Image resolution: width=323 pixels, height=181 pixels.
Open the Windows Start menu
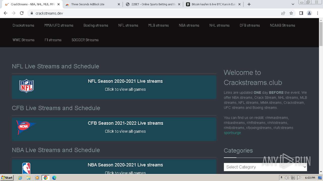pos(7,178)
